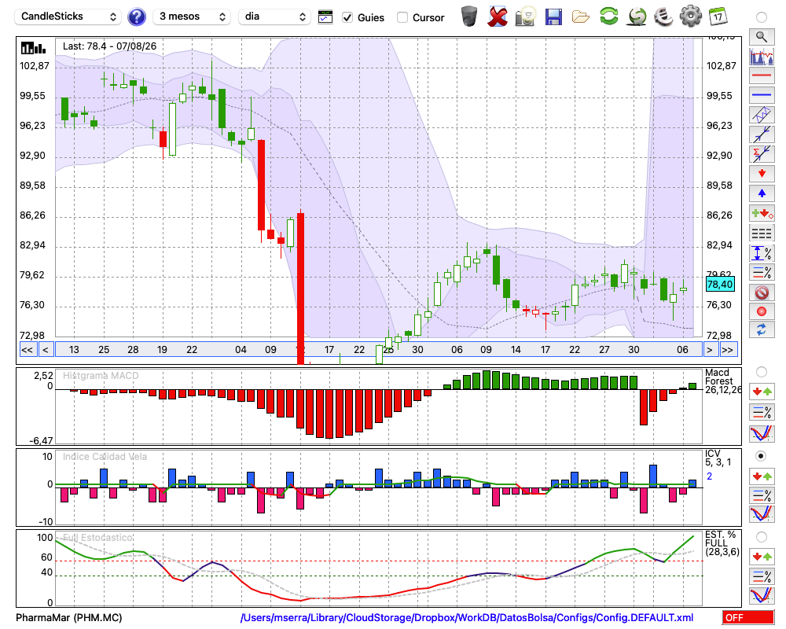Open the dia interval dropdown
This screenshot has width=786, height=629.
pos(274,17)
